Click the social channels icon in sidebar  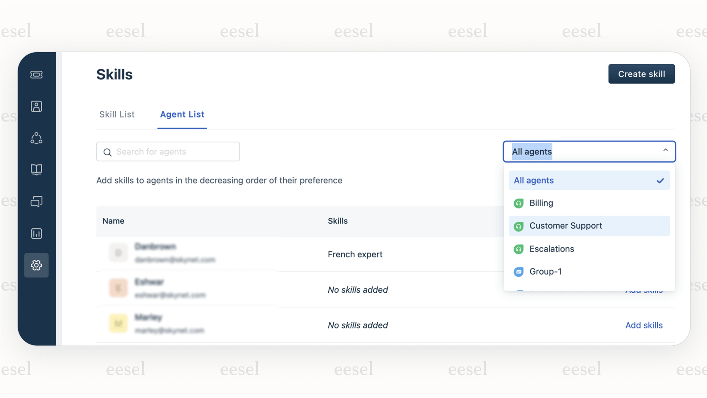coord(37,138)
